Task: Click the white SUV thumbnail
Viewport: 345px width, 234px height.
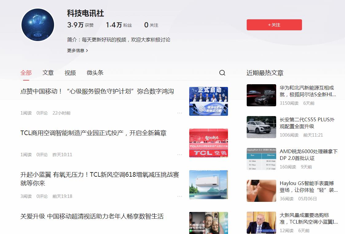Action: coord(261,127)
